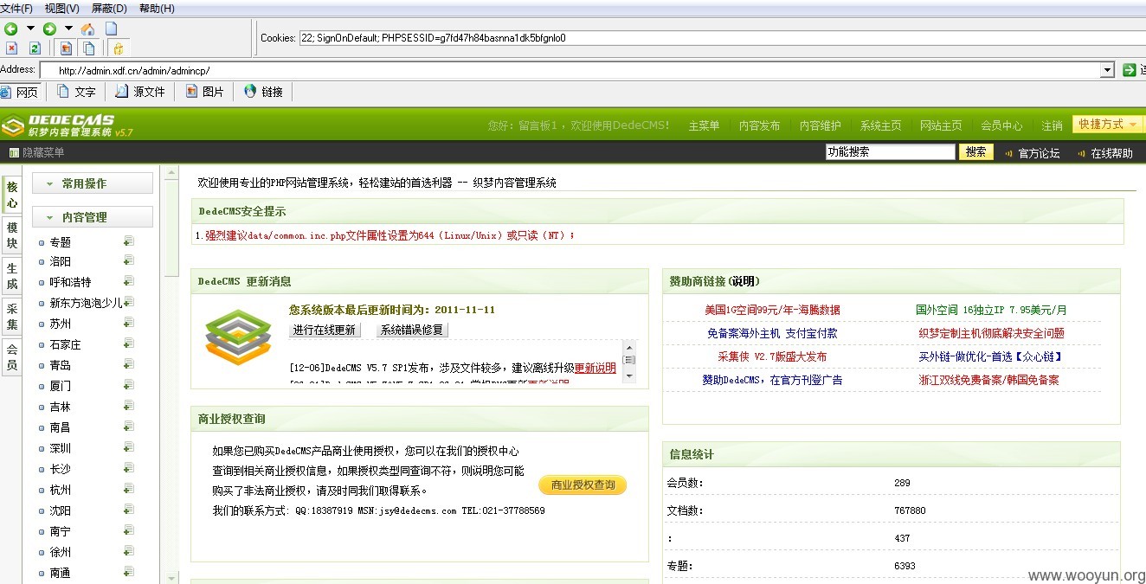Switch to the 链接 view tab
Image resolution: width=1146 pixels, height=584 pixels.
click(x=264, y=92)
